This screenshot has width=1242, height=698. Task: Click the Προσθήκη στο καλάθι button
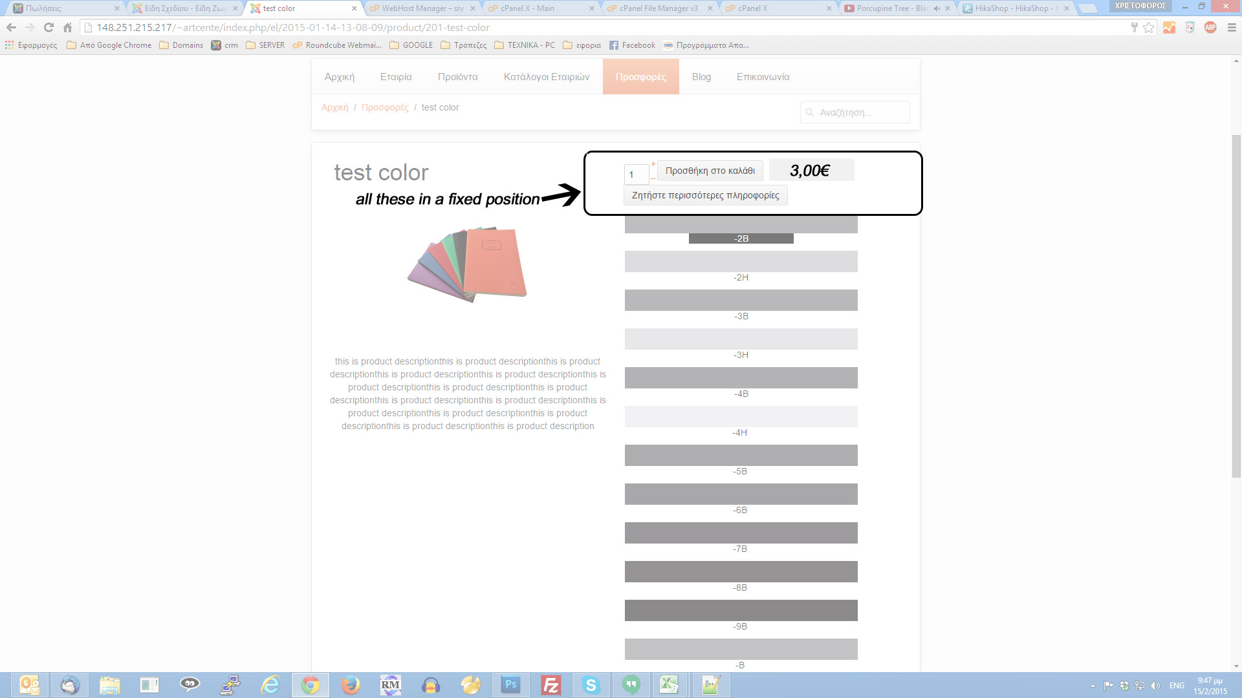click(x=710, y=171)
